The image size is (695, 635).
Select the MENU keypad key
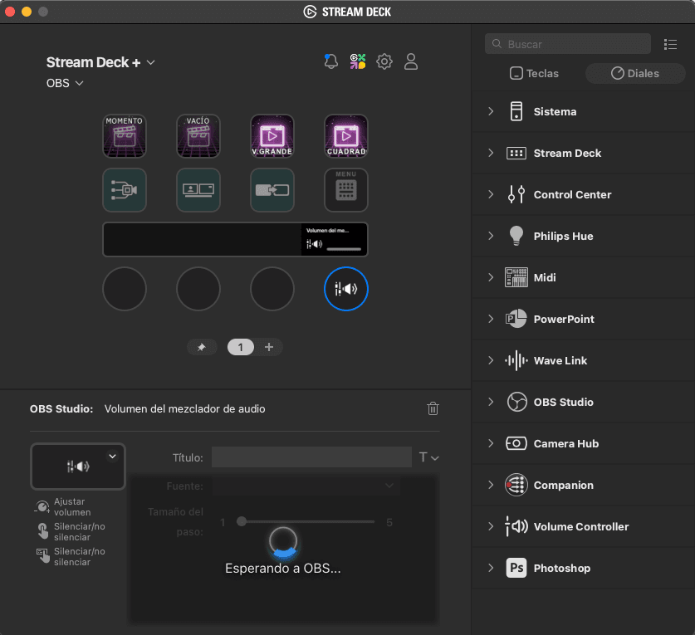[346, 190]
